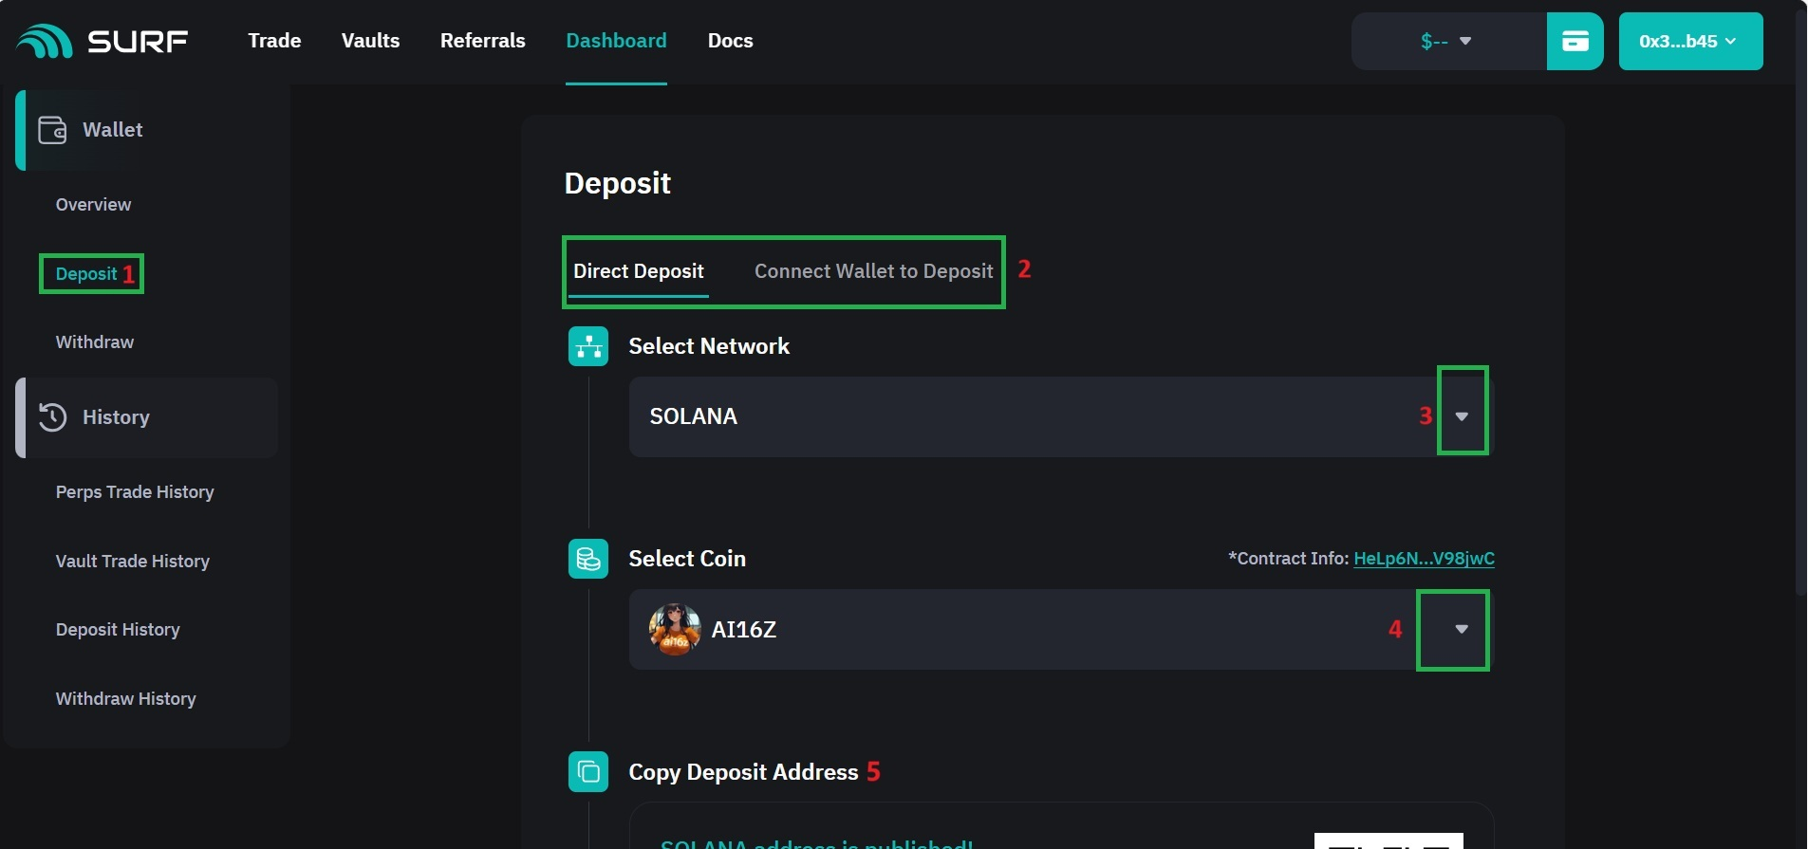Screen dimensions: 1808x849
Task: Click the SURF logo icon
Action: tap(45, 42)
